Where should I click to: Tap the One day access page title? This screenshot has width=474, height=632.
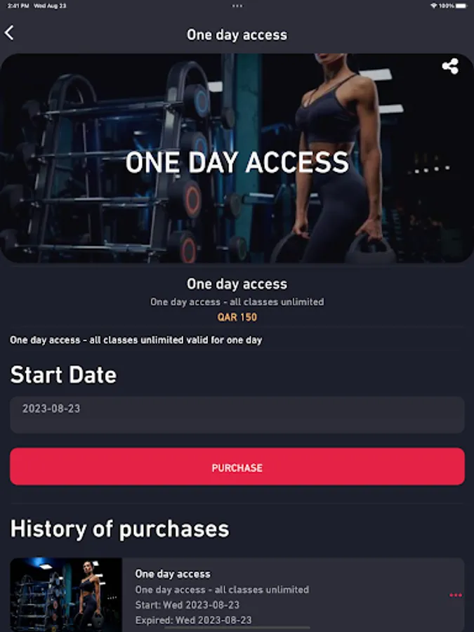pos(237,34)
